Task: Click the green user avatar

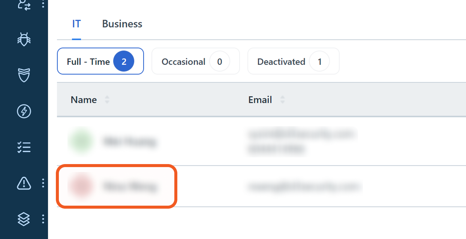Action: 80,141
